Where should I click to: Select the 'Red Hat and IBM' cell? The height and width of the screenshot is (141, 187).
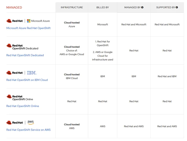[167, 76]
